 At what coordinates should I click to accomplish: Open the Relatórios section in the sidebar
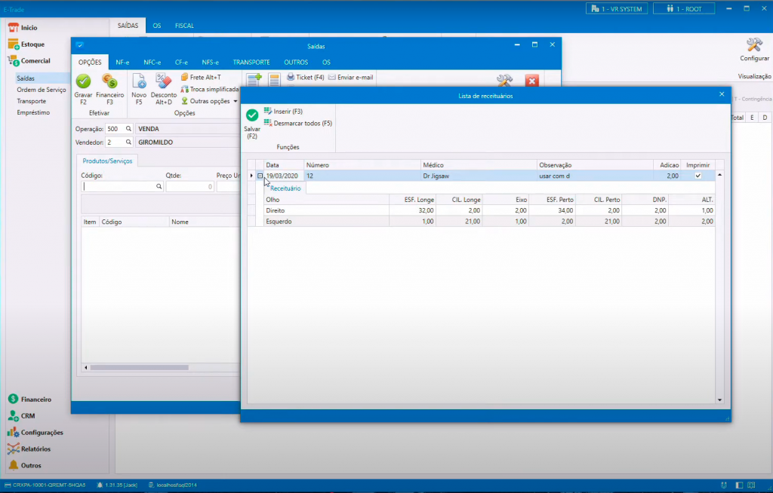coord(35,449)
